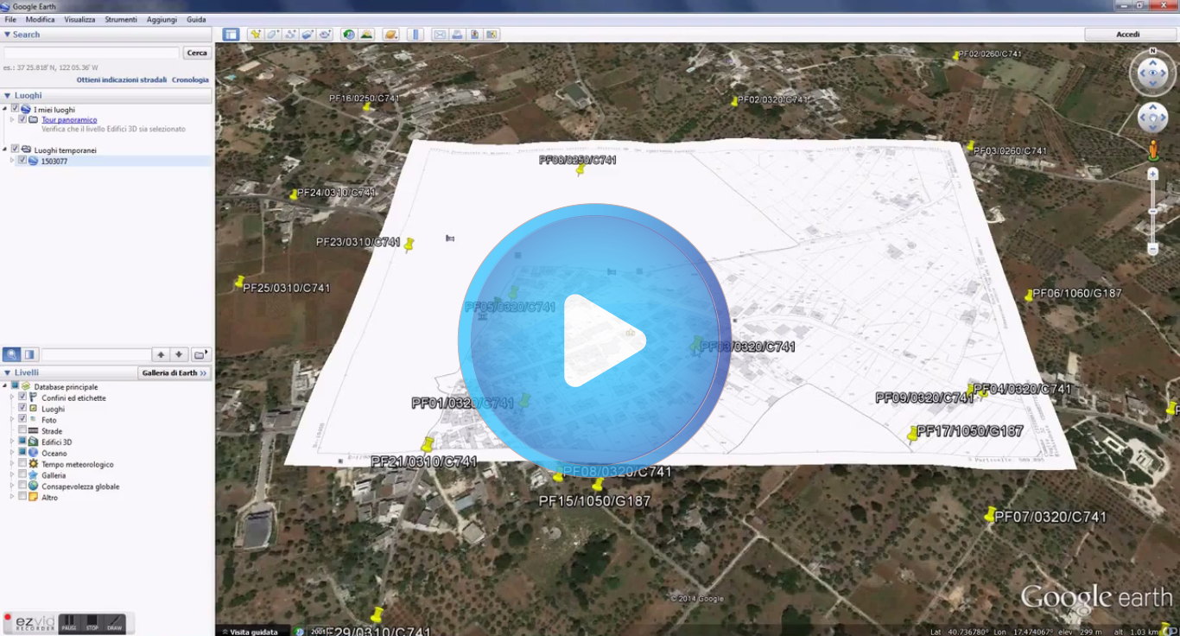The height and width of the screenshot is (636, 1180).
Task: Click the Search text input field
Action: click(x=92, y=53)
